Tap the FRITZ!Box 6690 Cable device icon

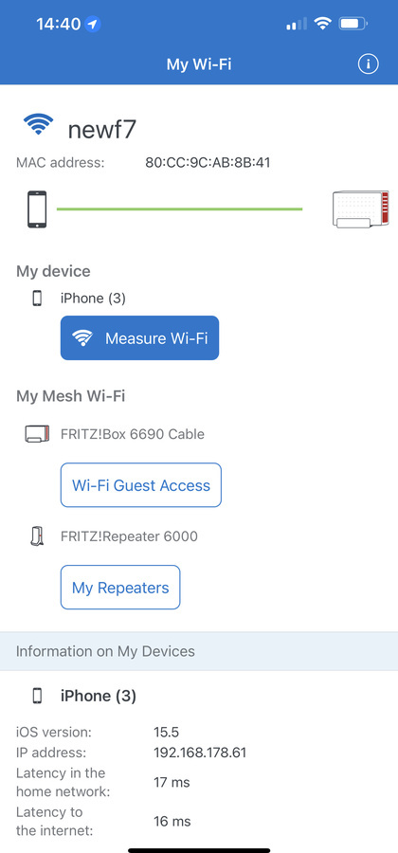point(37,434)
